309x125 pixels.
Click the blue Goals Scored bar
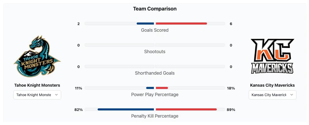point(145,24)
